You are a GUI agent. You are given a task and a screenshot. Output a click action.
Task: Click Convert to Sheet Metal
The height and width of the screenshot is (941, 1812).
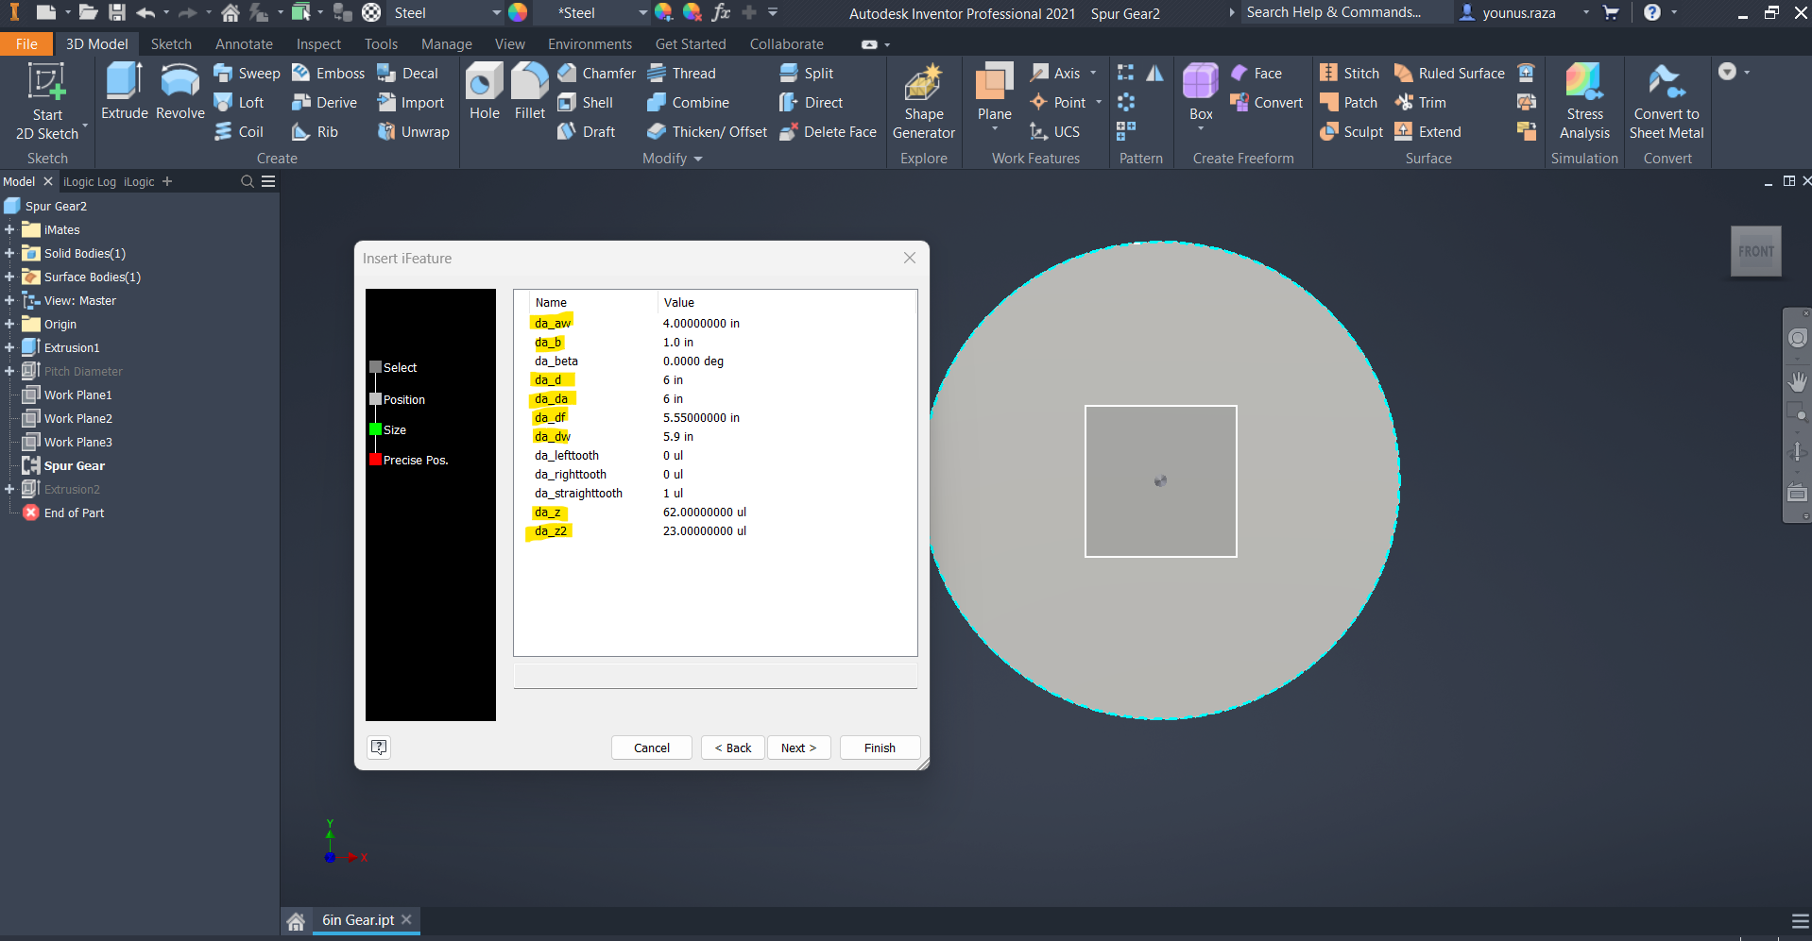[1667, 99]
